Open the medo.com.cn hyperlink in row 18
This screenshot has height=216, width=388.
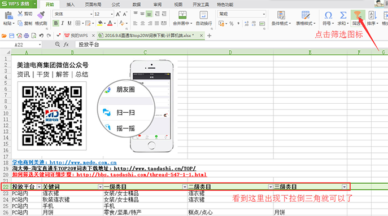(x=83, y=162)
